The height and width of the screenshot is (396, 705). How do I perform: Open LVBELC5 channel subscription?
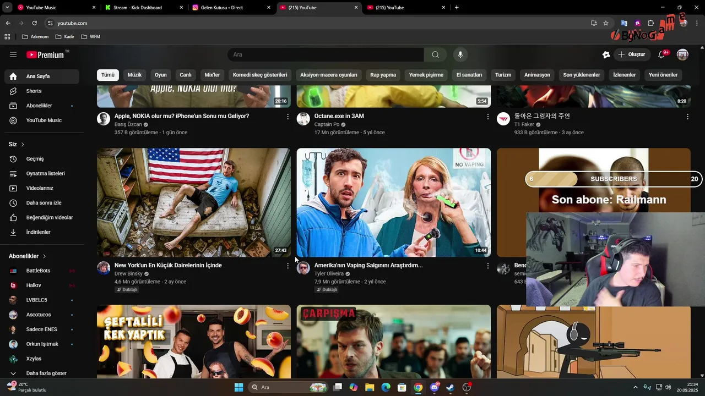(x=42, y=300)
